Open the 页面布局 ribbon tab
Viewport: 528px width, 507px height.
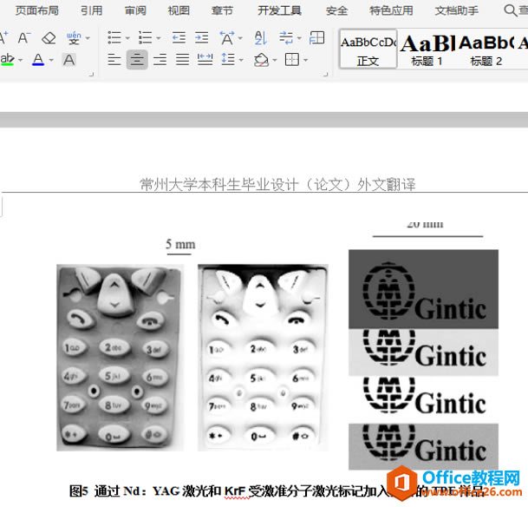[x=37, y=10]
